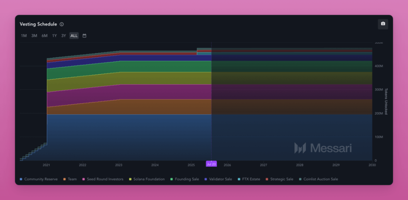Select the 3M time range
The image size is (408, 200).
(34, 36)
